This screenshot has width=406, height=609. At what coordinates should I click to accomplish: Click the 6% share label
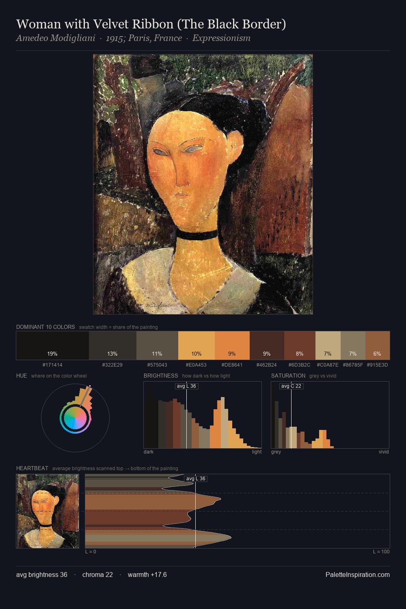[377, 354]
